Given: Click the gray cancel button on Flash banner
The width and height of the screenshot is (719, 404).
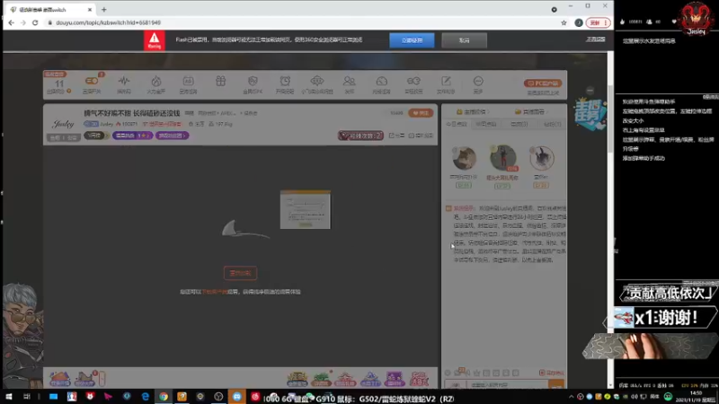Looking at the screenshot, I should coord(464,40).
